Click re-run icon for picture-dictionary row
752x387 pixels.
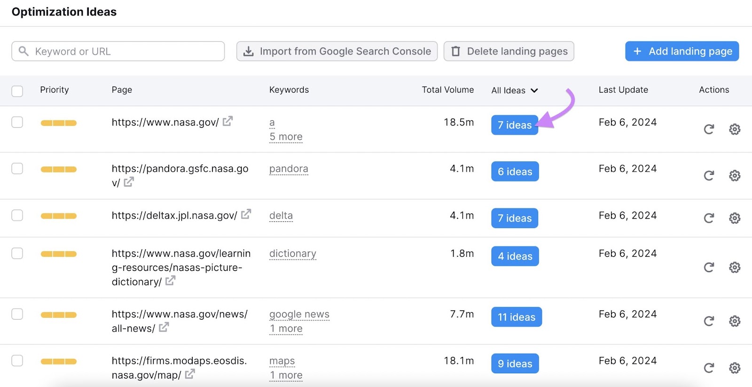coord(709,268)
